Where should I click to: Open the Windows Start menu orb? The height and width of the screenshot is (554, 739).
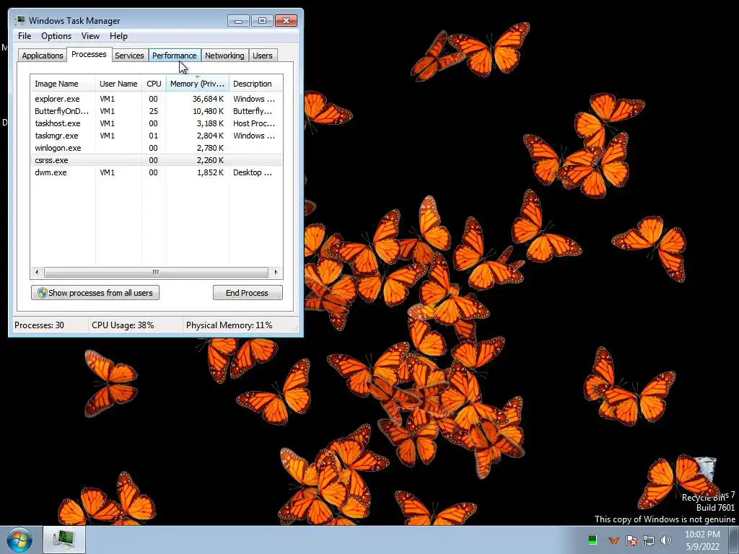click(19, 540)
